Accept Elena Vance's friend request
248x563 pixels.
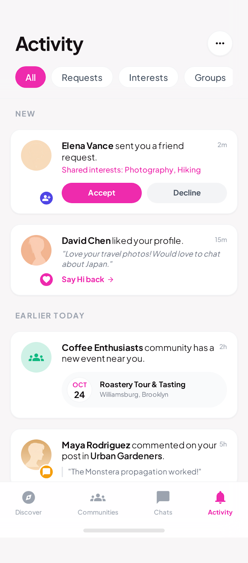102,193
